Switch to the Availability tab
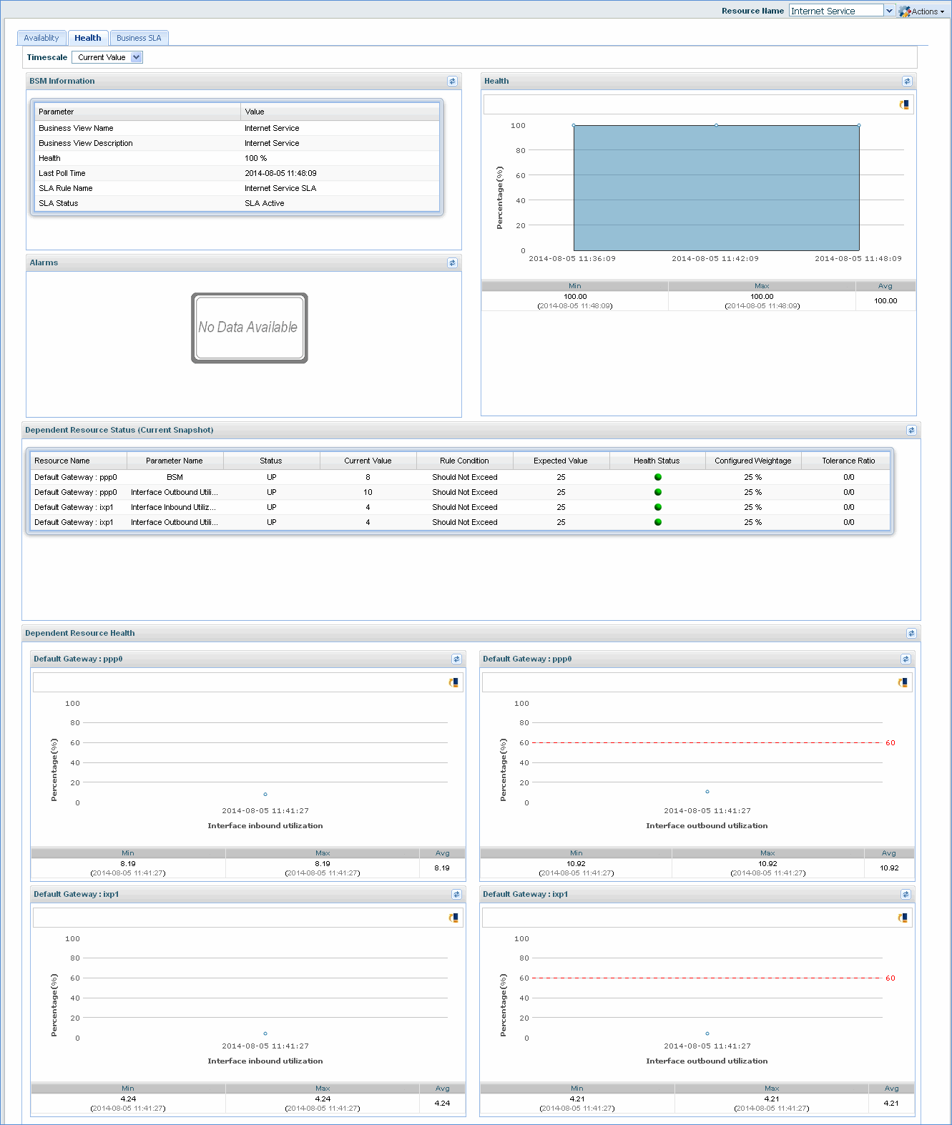Screen dimensions: 952x1125 pos(41,39)
